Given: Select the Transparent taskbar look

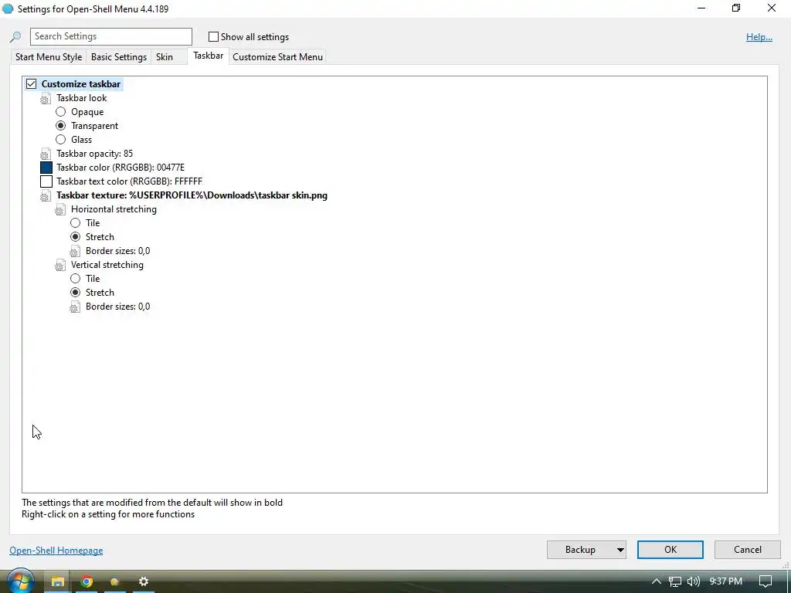Looking at the screenshot, I should tap(60, 126).
